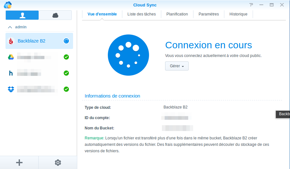Open the Paramètres tab
The width and height of the screenshot is (290, 169).
coord(209,14)
